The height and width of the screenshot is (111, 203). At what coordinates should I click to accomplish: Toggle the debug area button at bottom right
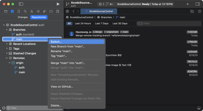tap(199, 108)
